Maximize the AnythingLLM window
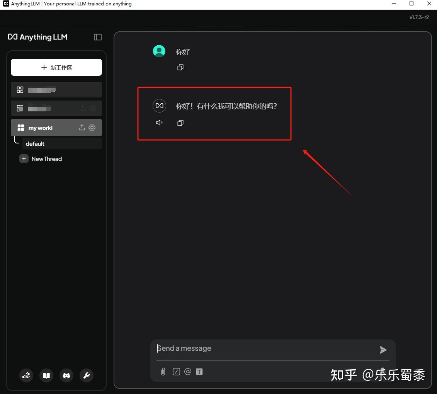The width and height of the screenshot is (437, 394). click(x=411, y=3)
